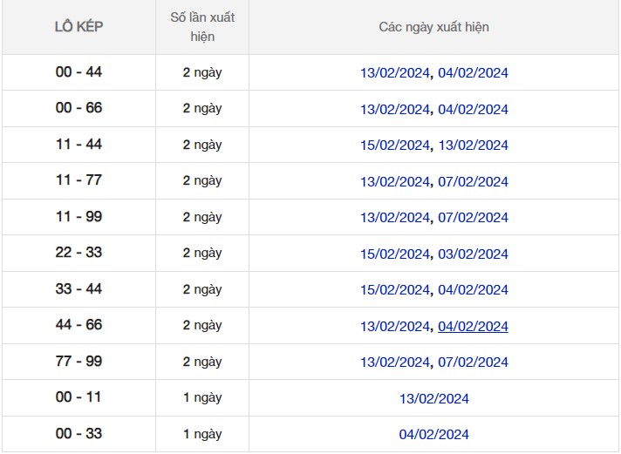Select the 11 - 99 pair cell

tap(78, 217)
